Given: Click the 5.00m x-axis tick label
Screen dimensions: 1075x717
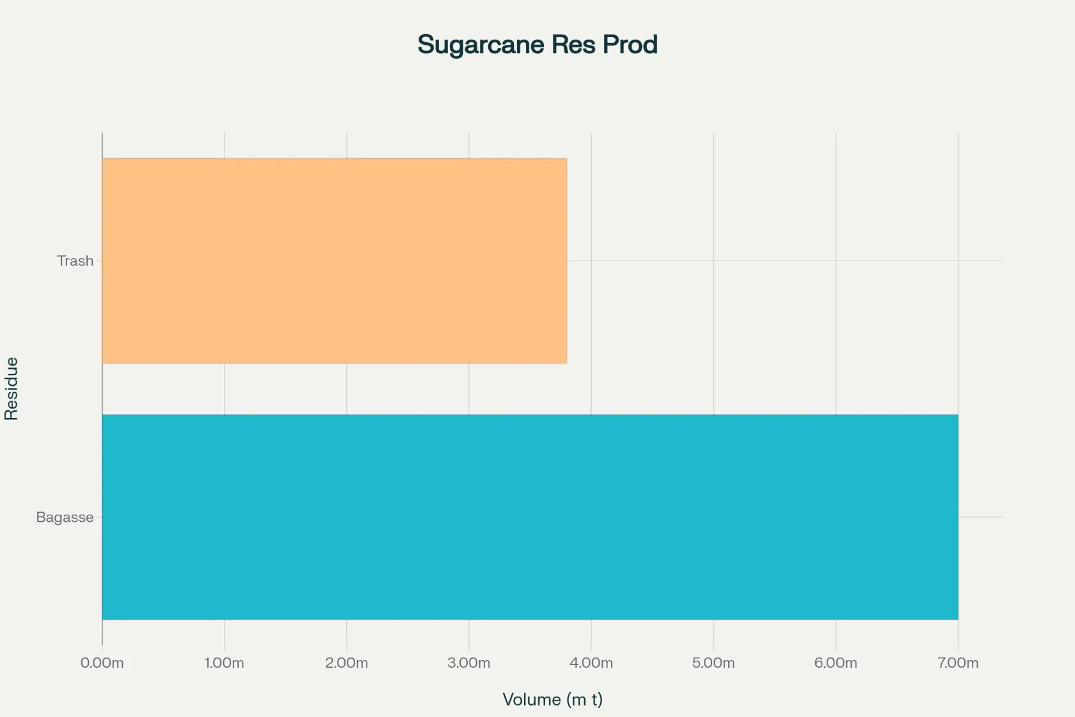Looking at the screenshot, I should [713, 663].
